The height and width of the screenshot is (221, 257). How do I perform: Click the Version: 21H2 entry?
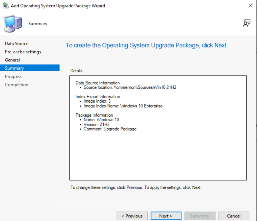coord(97,124)
